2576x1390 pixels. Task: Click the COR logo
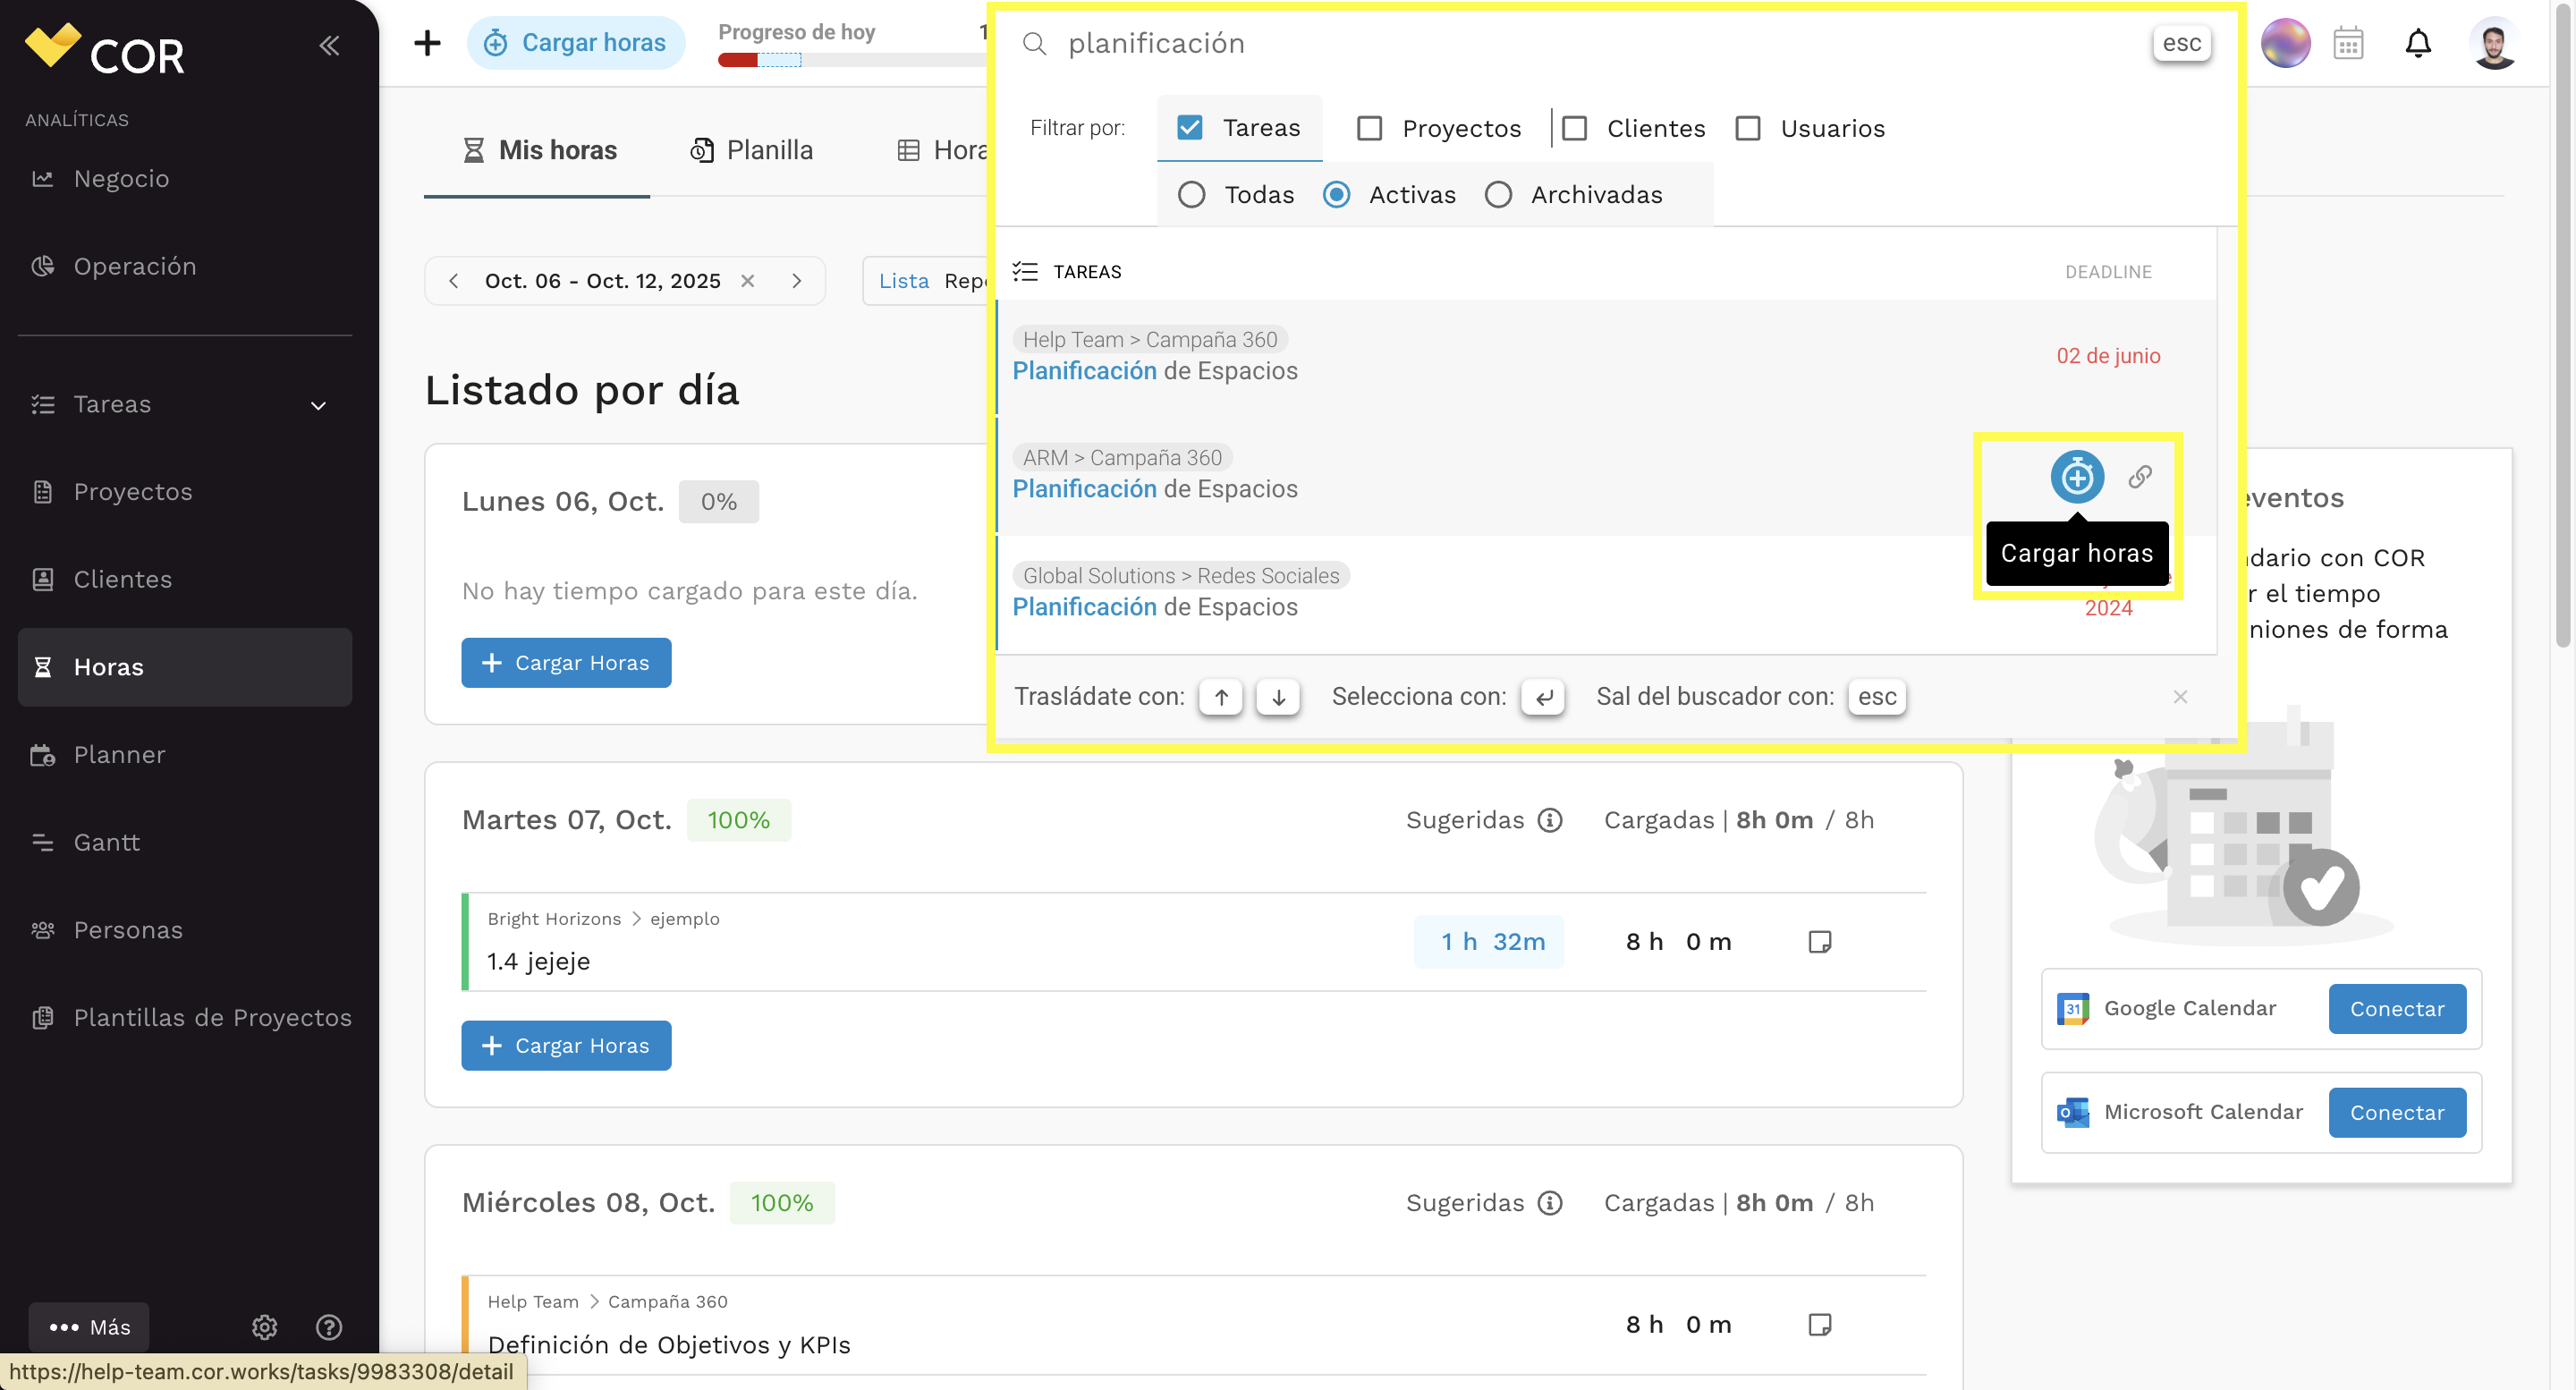pos(104,50)
